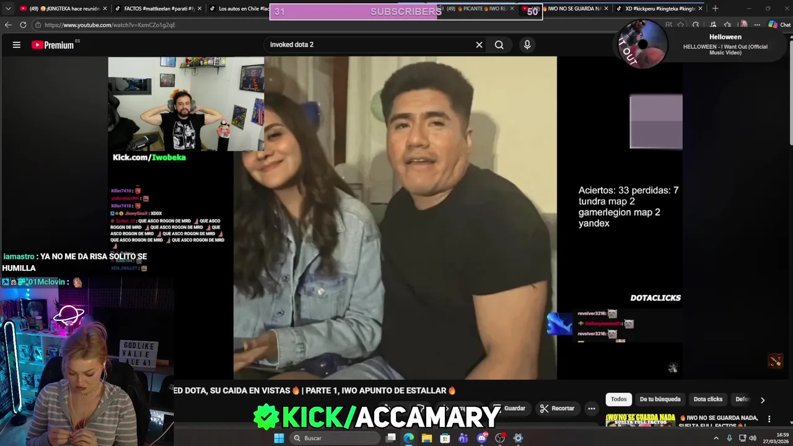
Task: Open options menu for 'IWO NO SE GUARDA NADA' video
Action: click(769, 419)
